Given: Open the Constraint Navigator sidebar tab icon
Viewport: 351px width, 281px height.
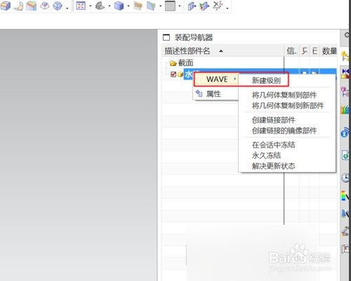Looking at the screenshot, I should 346,74.
